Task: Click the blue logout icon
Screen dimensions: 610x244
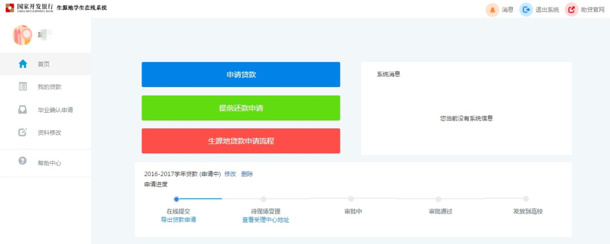Action: coord(526,10)
